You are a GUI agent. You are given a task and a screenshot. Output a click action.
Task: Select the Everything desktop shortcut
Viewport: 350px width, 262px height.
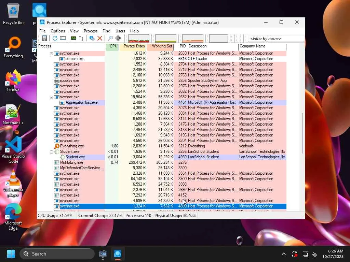point(13,47)
